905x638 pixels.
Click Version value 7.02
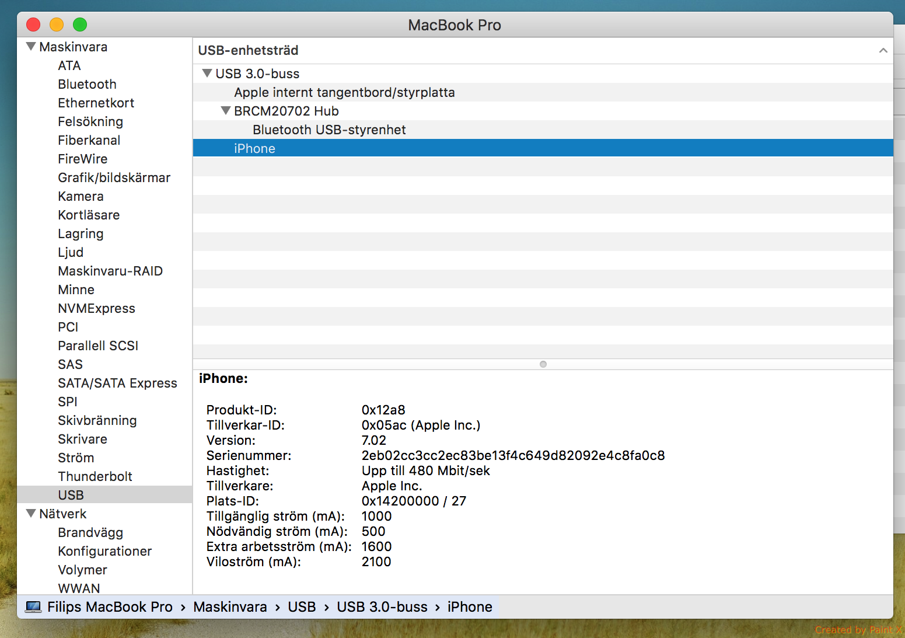click(x=374, y=440)
